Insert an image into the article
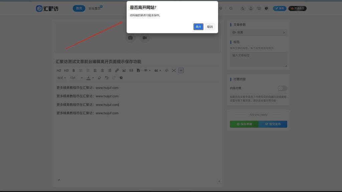 124,70
